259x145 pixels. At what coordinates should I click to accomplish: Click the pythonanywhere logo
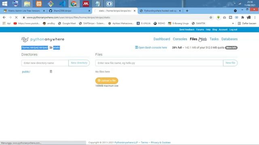(x=43, y=39)
